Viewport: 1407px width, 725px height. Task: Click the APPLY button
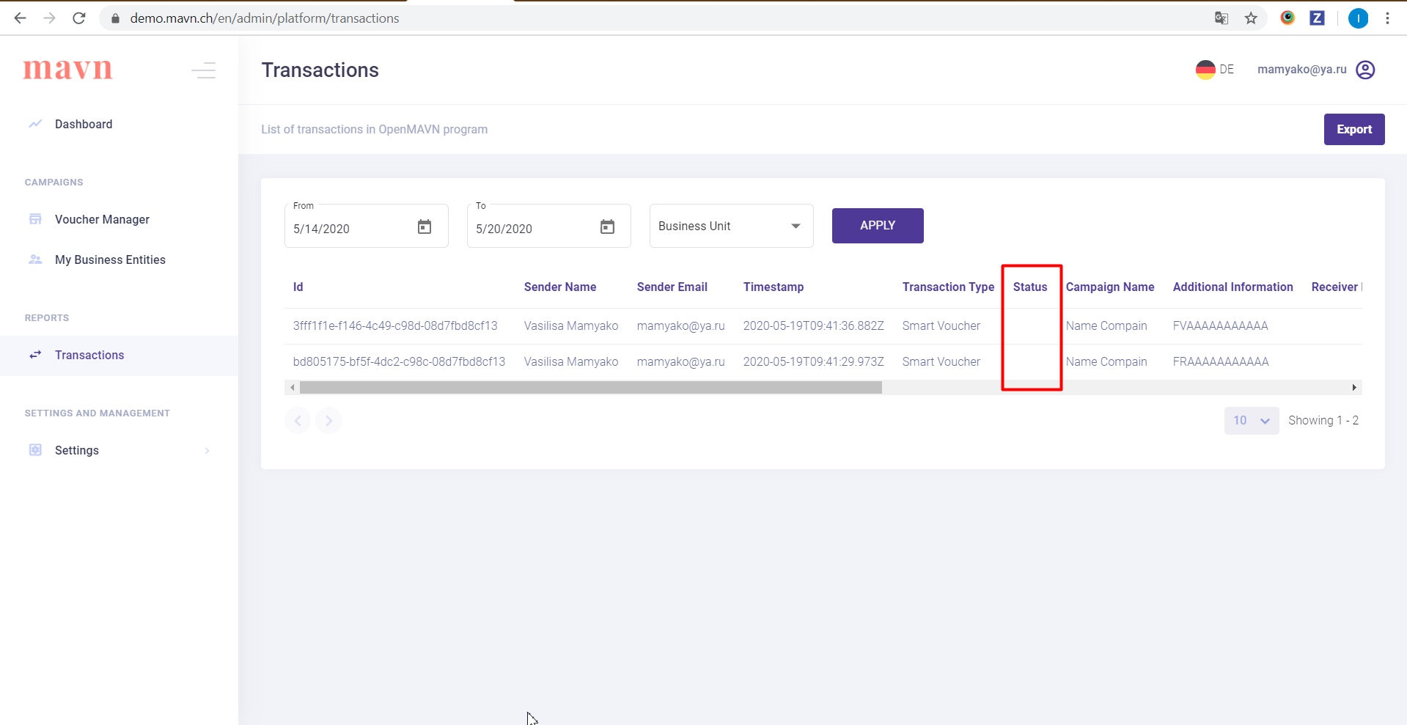pos(877,225)
